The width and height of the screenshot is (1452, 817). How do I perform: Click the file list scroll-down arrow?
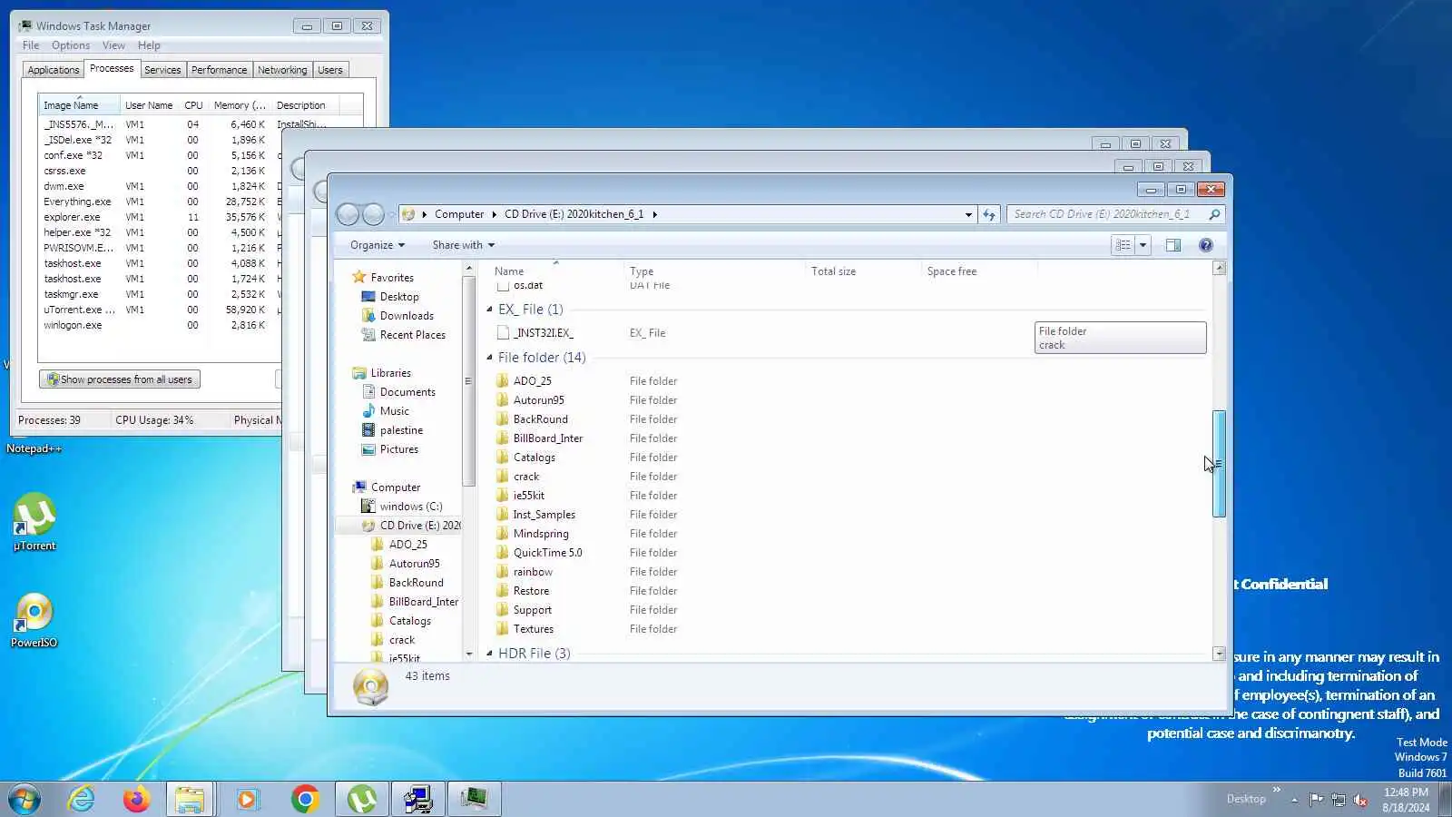coord(1219,654)
